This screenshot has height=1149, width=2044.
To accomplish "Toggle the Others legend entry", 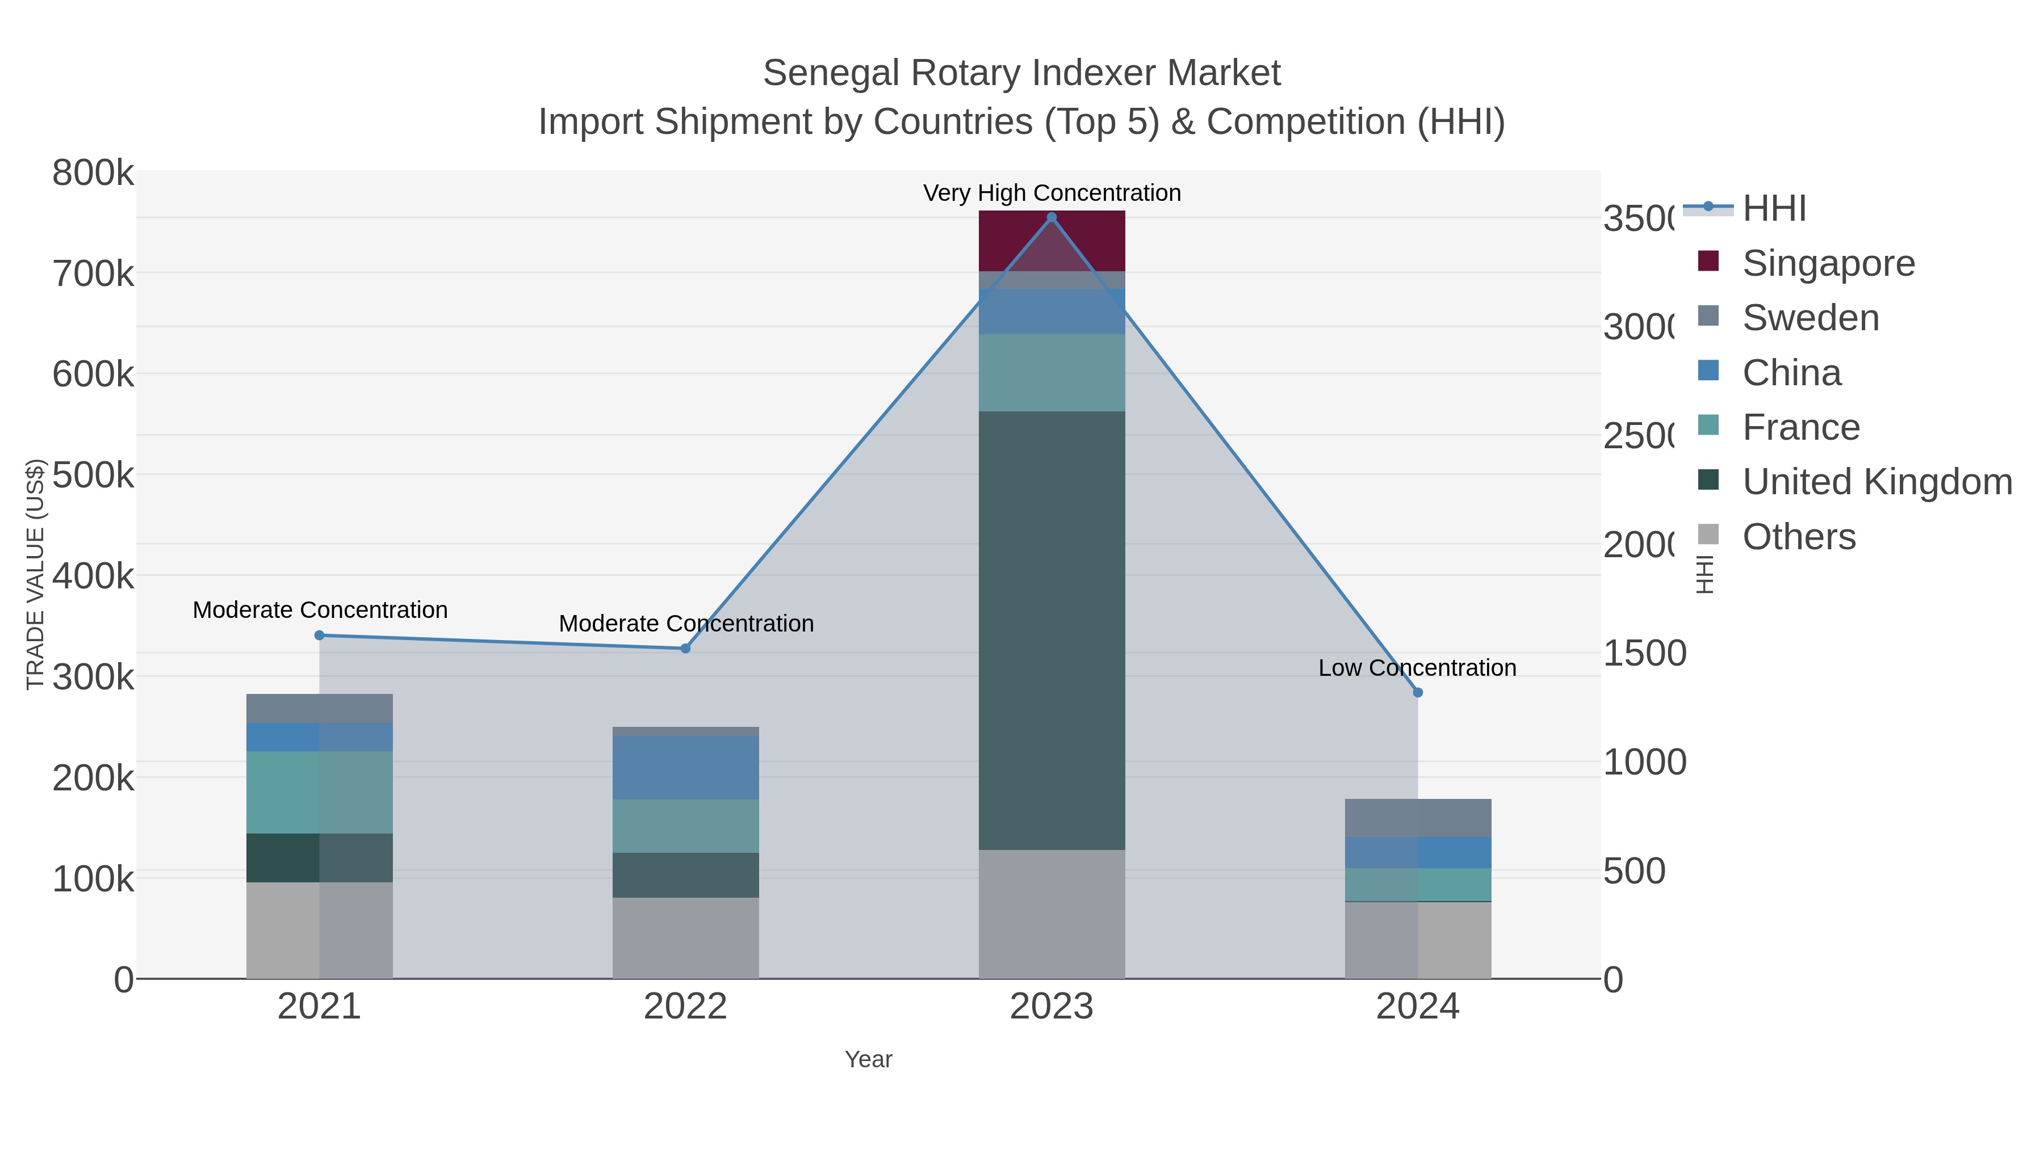I will tap(1777, 537).
